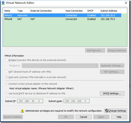Image resolution: width=131 pixels, height=123 pixels.
Task: Click VMnet8's Enabled DHCP cell
Action: click(x=92, y=19)
